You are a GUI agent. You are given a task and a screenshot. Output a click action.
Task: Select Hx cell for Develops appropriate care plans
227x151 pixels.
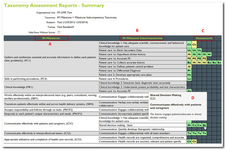189,75
